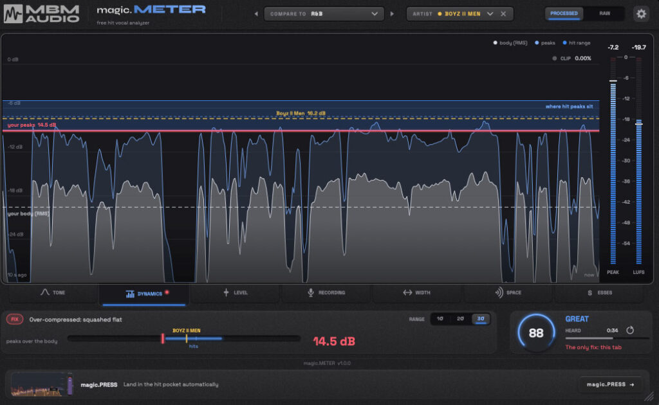The image size is (659, 405).
Task: Click the Width arrows icon
Action: [x=407, y=292]
